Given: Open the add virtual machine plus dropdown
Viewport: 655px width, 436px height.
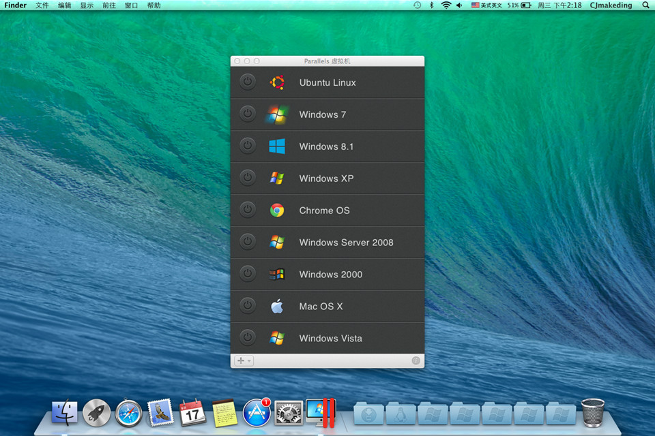Looking at the screenshot, I should [x=244, y=361].
